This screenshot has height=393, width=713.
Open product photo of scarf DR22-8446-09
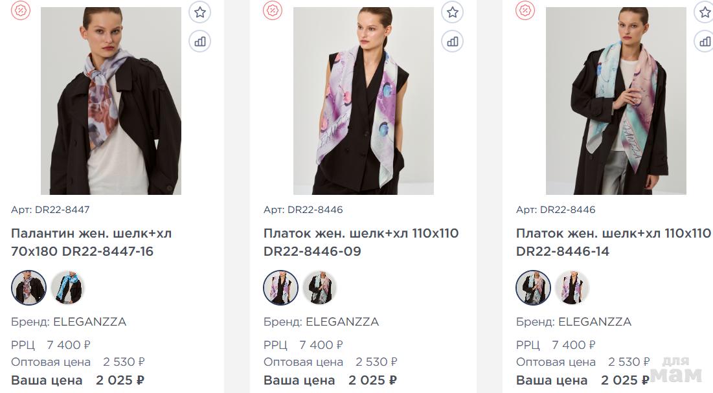click(x=363, y=101)
